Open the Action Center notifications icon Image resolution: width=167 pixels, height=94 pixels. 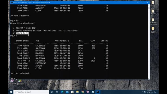point(155,92)
